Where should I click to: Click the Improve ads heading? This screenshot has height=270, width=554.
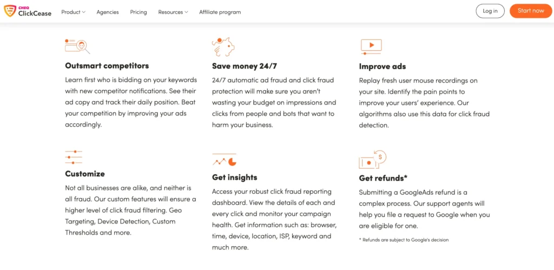[382, 67]
